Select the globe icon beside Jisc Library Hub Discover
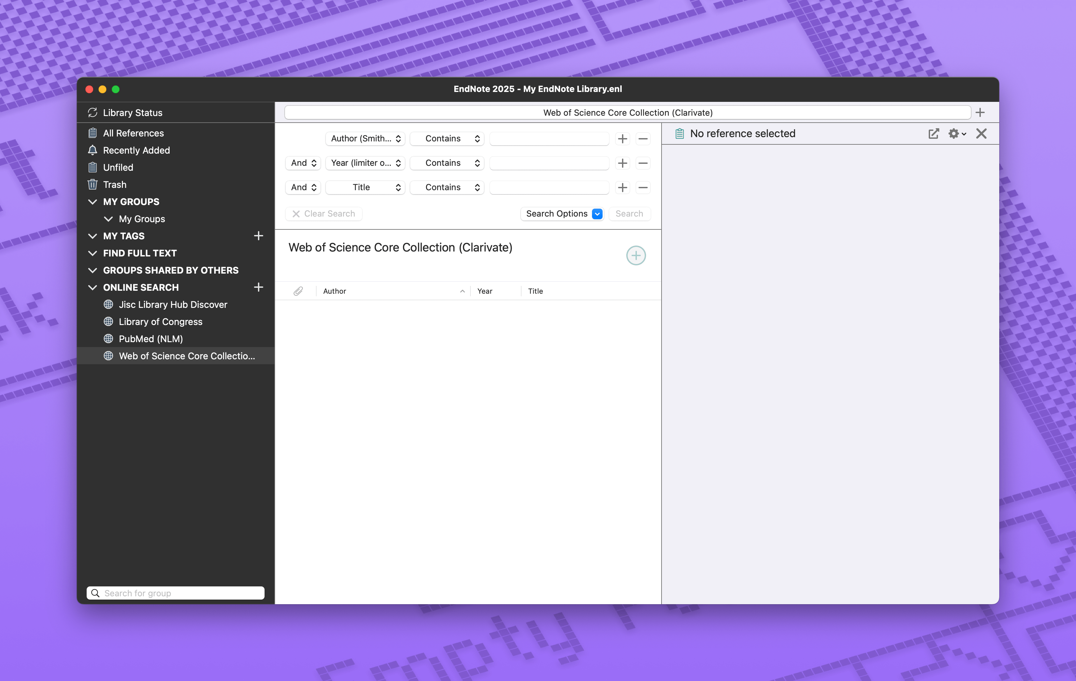The width and height of the screenshot is (1076, 681). tap(109, 305)
